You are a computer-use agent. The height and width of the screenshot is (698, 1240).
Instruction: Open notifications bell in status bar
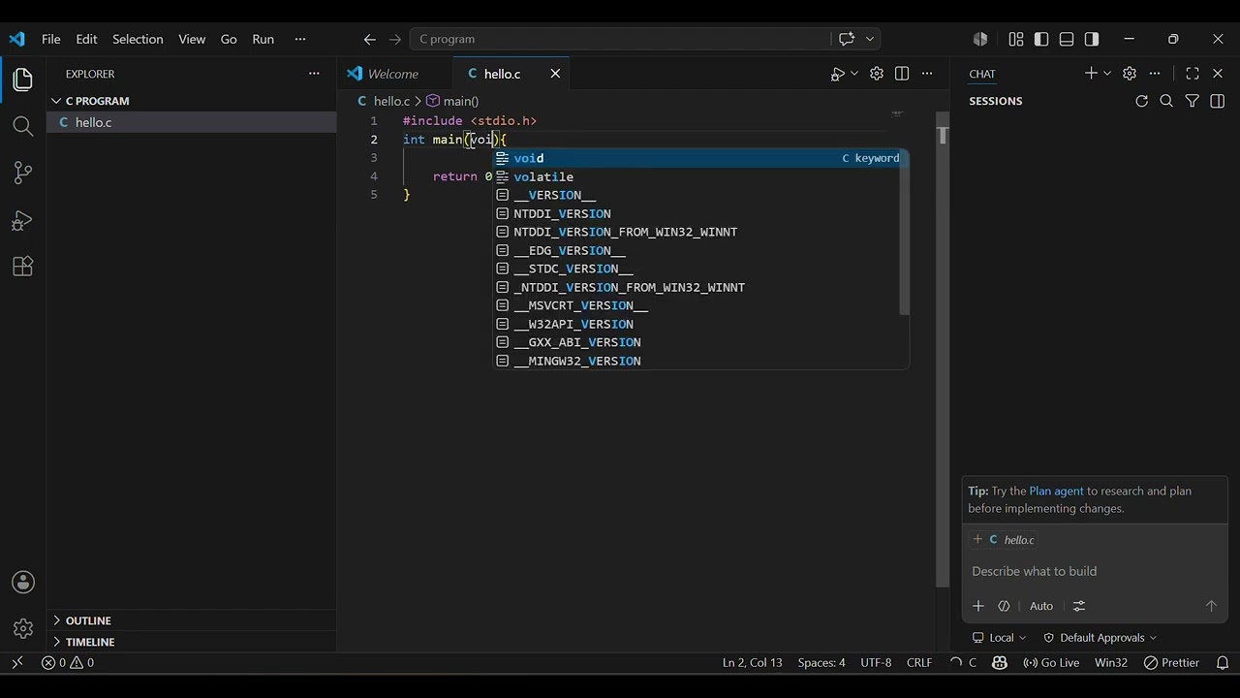point(1223,663)
